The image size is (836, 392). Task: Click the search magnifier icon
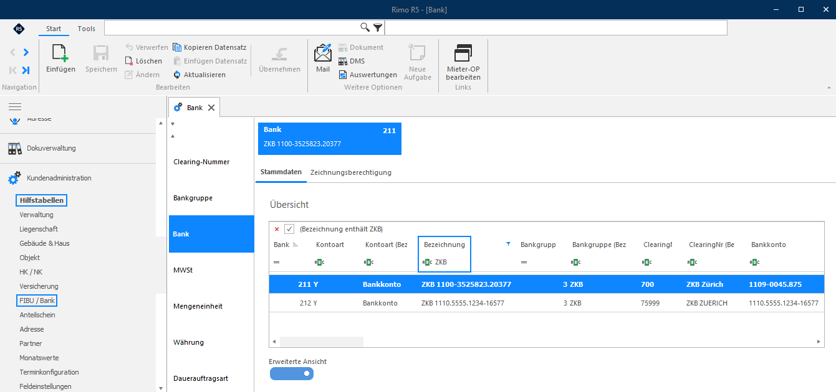point(365,27)
